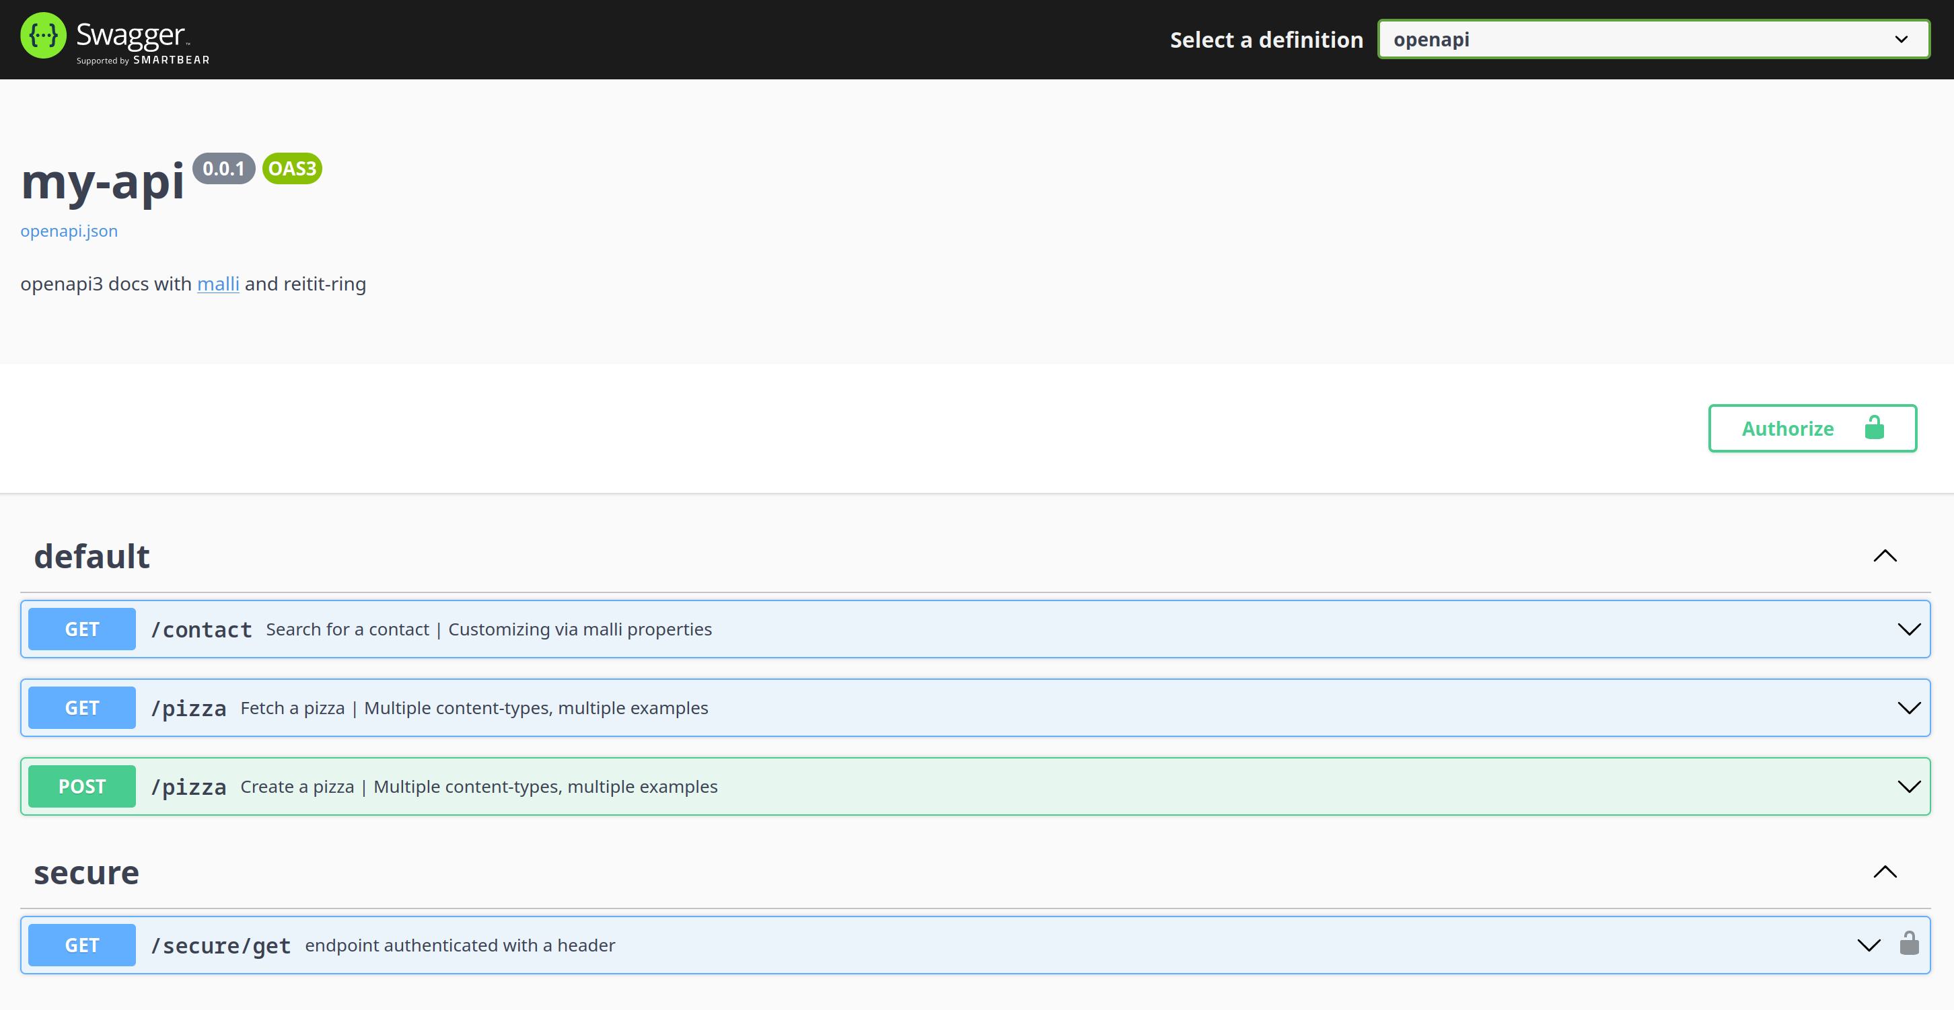The width and height of the screenshot is (1954, 1010).
Task: Click the 0.0.1 version badge
Action: tap(223, 168)
